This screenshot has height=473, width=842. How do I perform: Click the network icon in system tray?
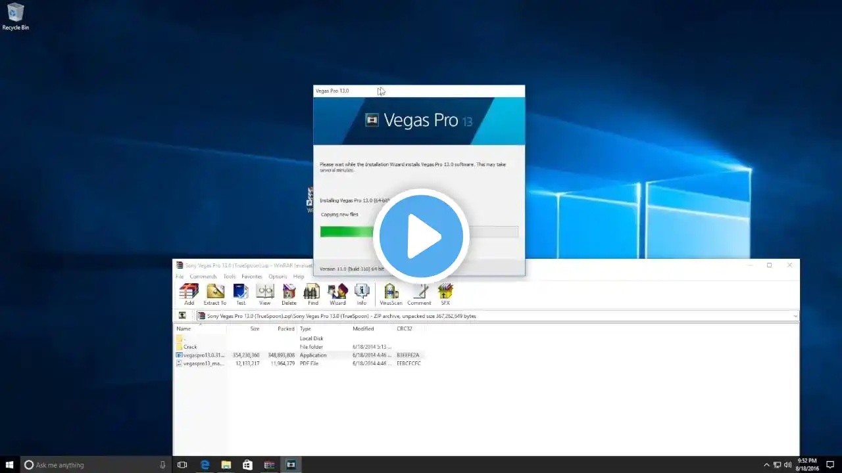point(777,464)
